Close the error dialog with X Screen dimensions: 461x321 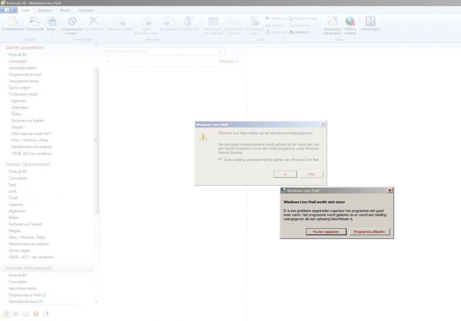pos(390,191)
